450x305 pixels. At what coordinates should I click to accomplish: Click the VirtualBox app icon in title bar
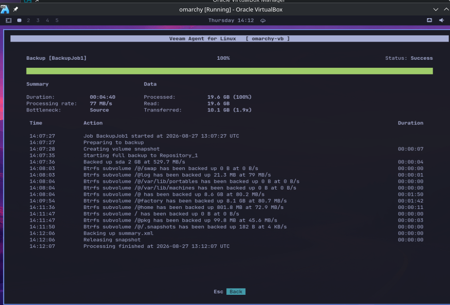pos(4,9)
